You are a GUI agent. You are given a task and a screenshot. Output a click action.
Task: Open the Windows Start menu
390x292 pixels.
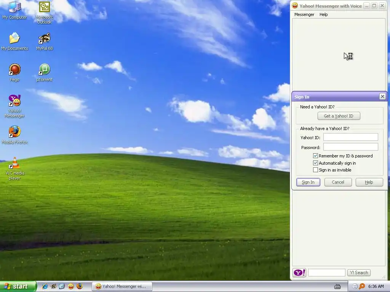coord(18,287)
